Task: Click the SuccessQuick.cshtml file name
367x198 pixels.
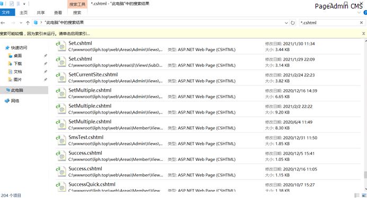Action: tap(92, 184)
